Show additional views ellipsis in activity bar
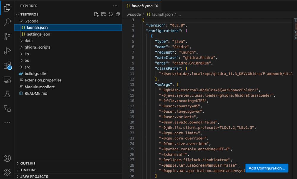This screenshot has height=179, width=297. click(7, 123)
